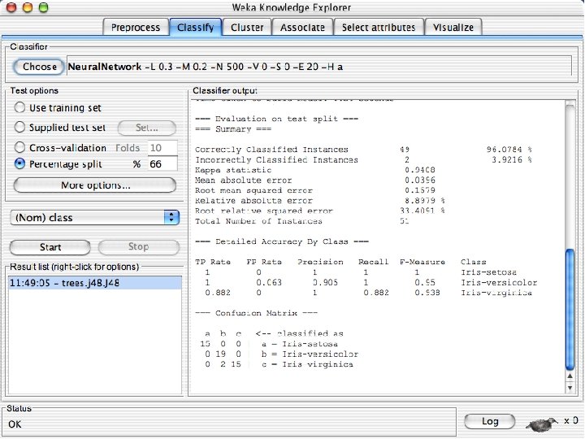Click the Weka bird icon
Viewport: 585px width, 439px height.
[542, 424]
